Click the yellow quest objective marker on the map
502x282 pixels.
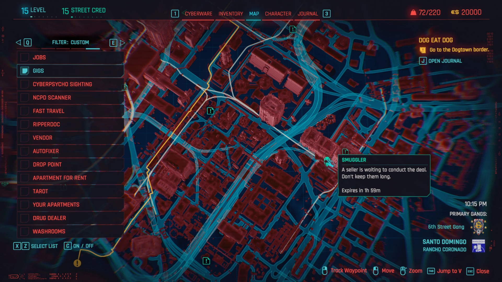pos(77,263)
